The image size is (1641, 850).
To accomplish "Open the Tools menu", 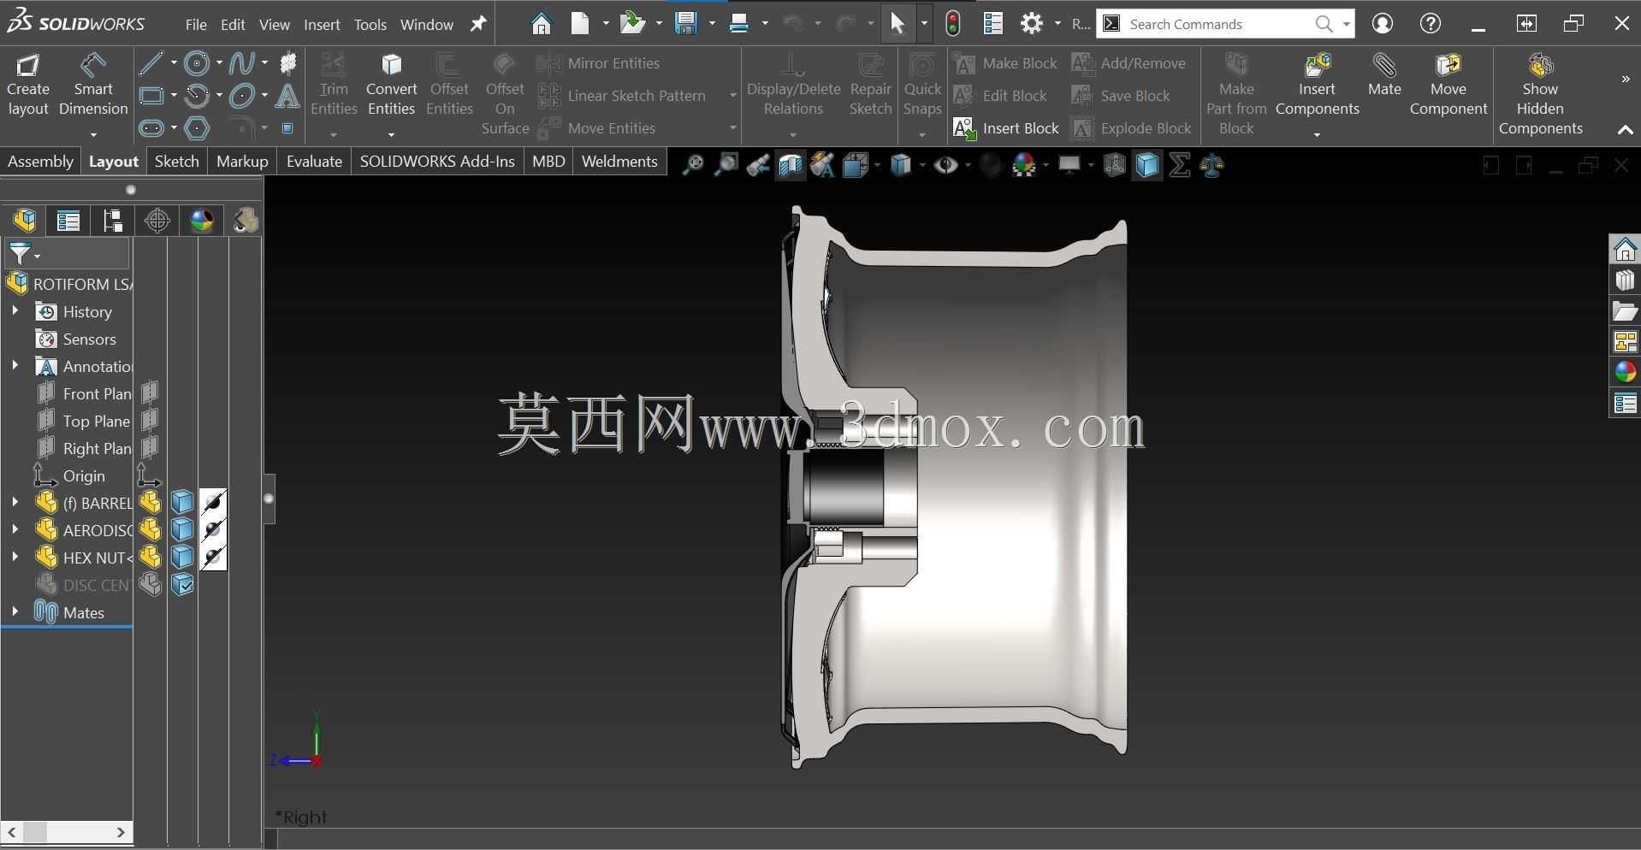I will coord(370,25).
